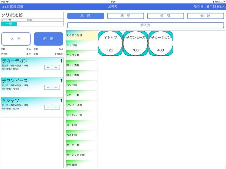This screenshot has width=226, height=169.
Task: Tap the コード:19 customer code
Action: [6, 20]
